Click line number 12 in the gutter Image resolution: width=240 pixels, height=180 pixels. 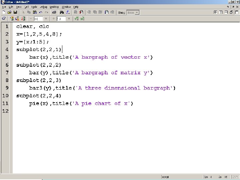pyautogui.click(x=5, y=111)
